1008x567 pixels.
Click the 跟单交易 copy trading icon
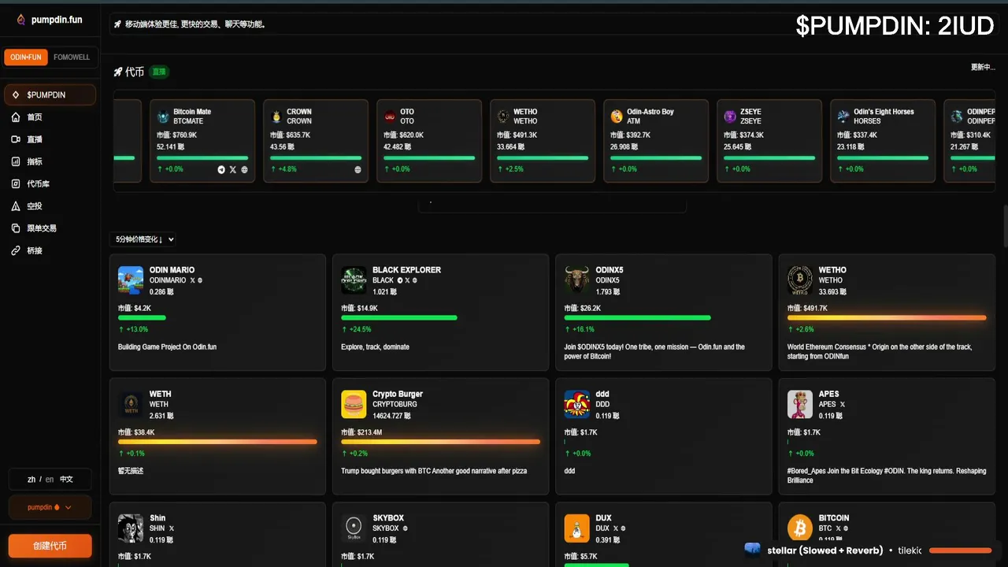click(16, 228)
